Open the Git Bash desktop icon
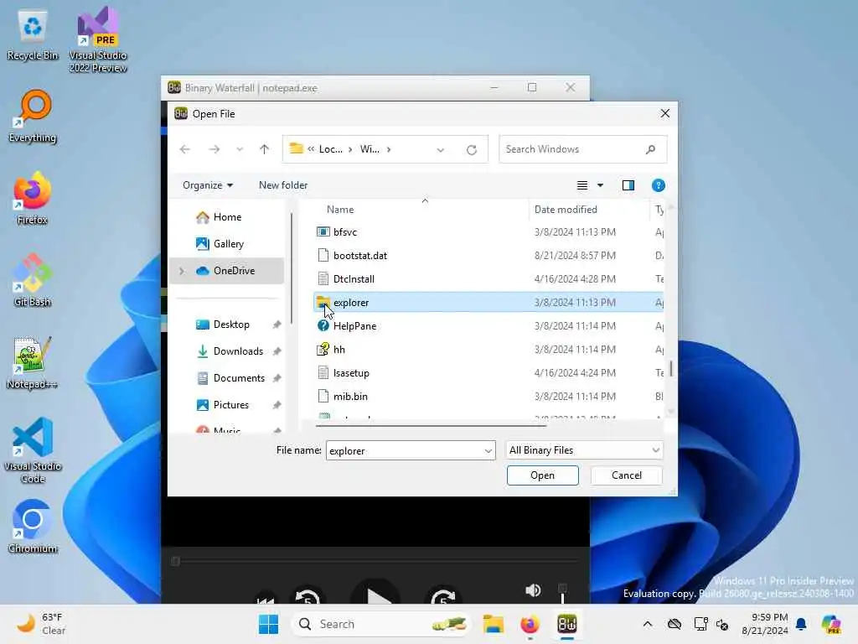The height and width of the screenshot is (644, 858). 33,280
